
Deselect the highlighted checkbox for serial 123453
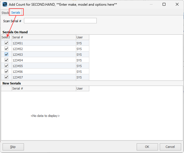point(6,54)
